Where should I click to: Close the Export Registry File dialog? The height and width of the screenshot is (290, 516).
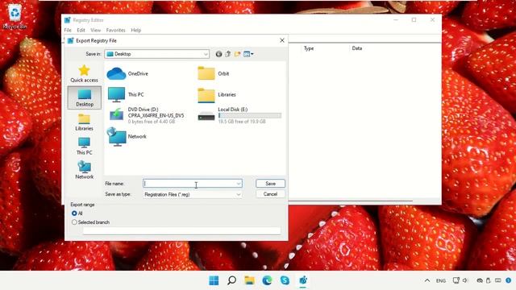282,40
